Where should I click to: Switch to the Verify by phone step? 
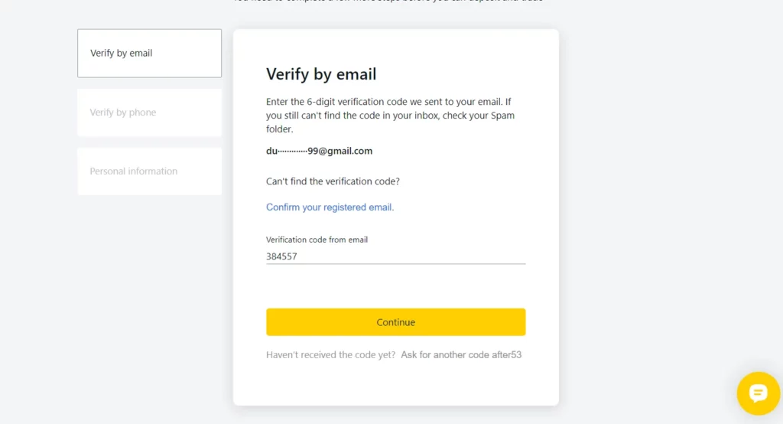149,113
